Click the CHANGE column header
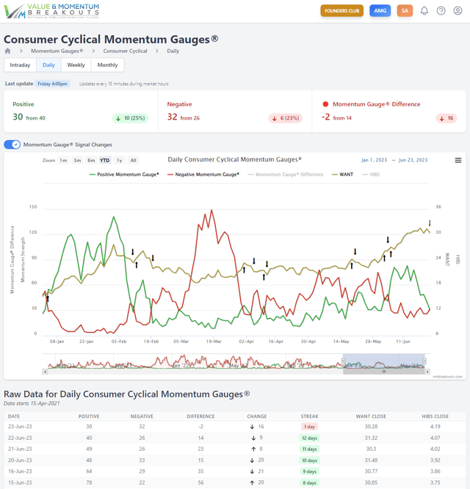470x489 pixels. (257, 416)
